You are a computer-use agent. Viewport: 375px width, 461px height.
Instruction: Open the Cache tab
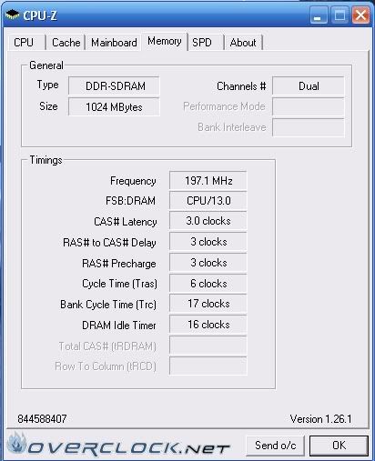[x=66, y=43]
